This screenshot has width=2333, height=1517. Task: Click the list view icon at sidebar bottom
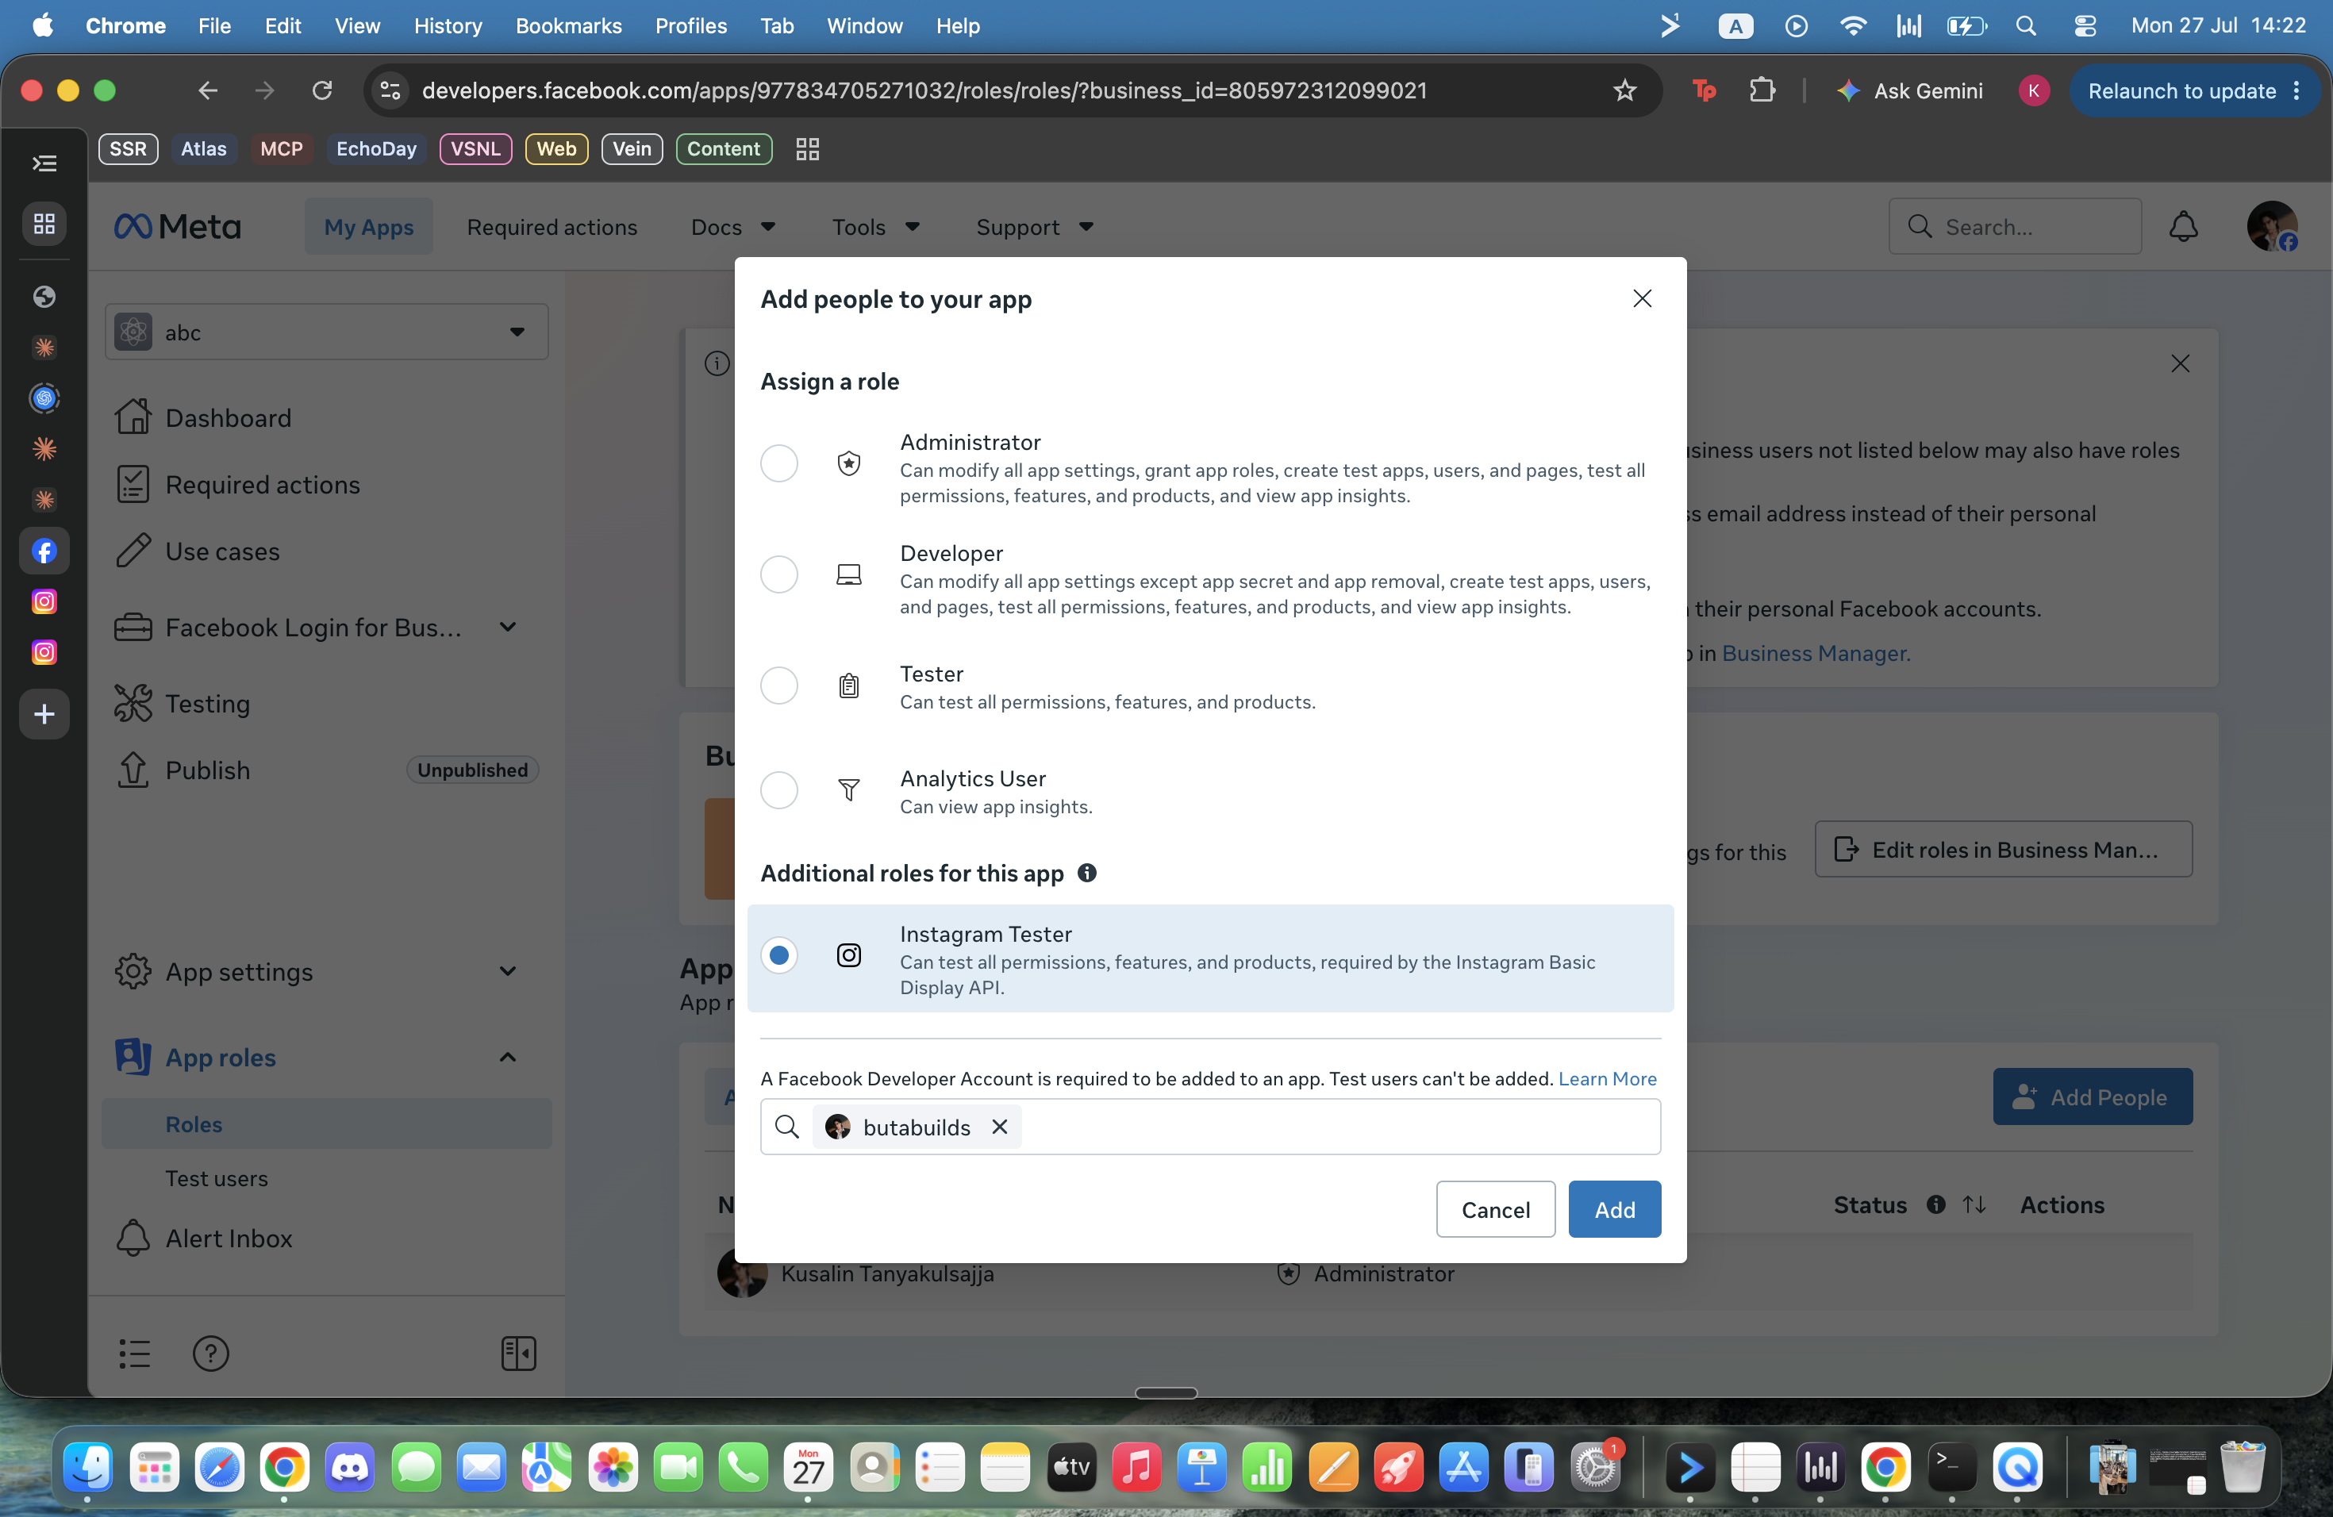tap(134, 1354)
